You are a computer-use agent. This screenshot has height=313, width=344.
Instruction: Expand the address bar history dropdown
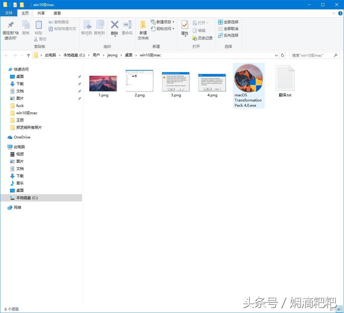coord(276,55)
